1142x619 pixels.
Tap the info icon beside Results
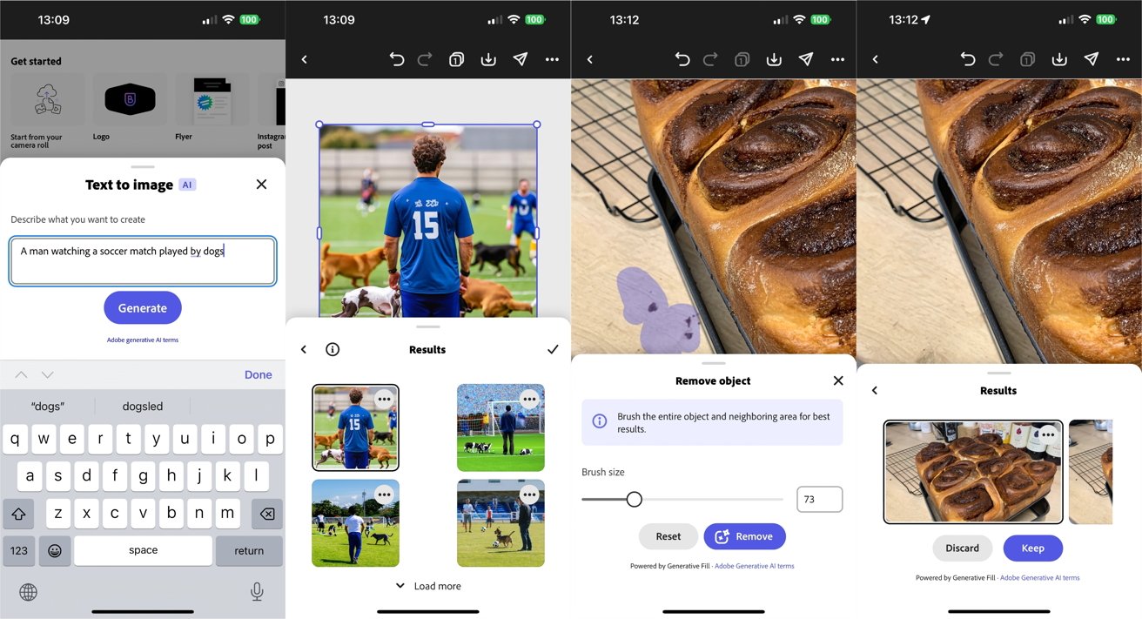pyautogui.click(x=333, y=349)
